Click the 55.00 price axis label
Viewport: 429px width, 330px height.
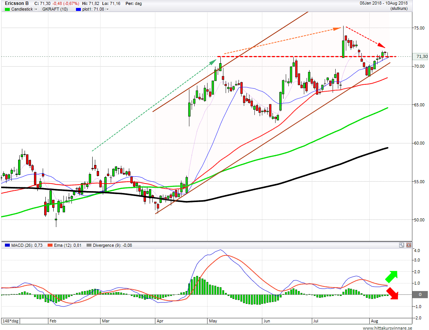419,182
